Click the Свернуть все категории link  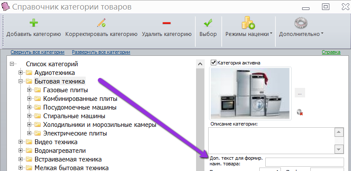click(38, 52)
